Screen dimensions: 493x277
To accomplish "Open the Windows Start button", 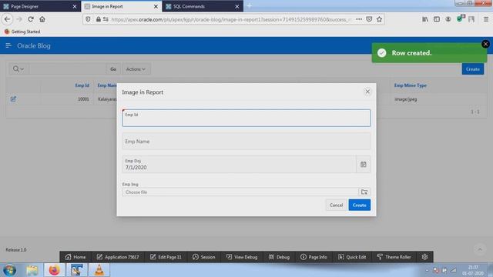I will [x=9, y=270].
